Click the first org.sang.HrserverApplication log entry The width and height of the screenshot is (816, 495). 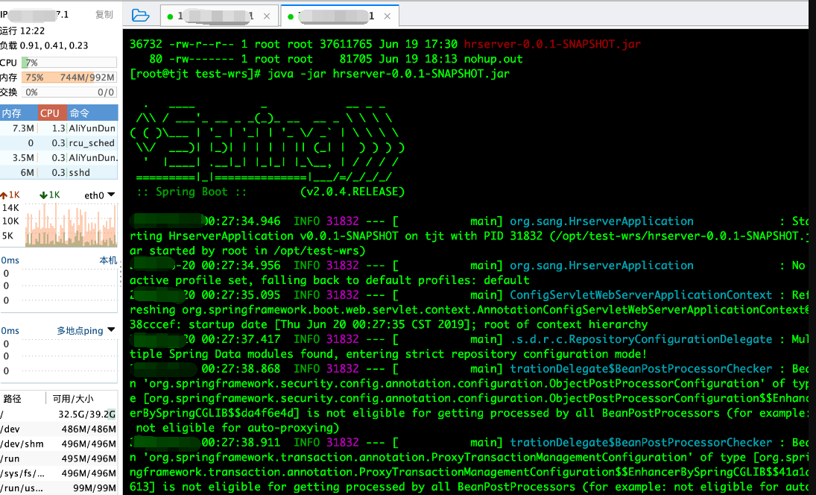[601, 221]
